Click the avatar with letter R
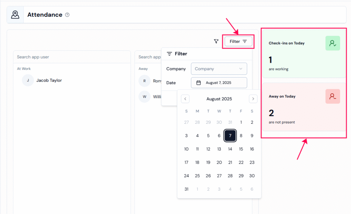Screen dimensions: 351x214 pos(144,81)
